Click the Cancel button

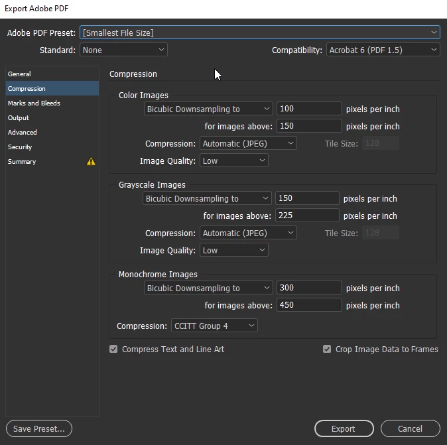(411, 428)
